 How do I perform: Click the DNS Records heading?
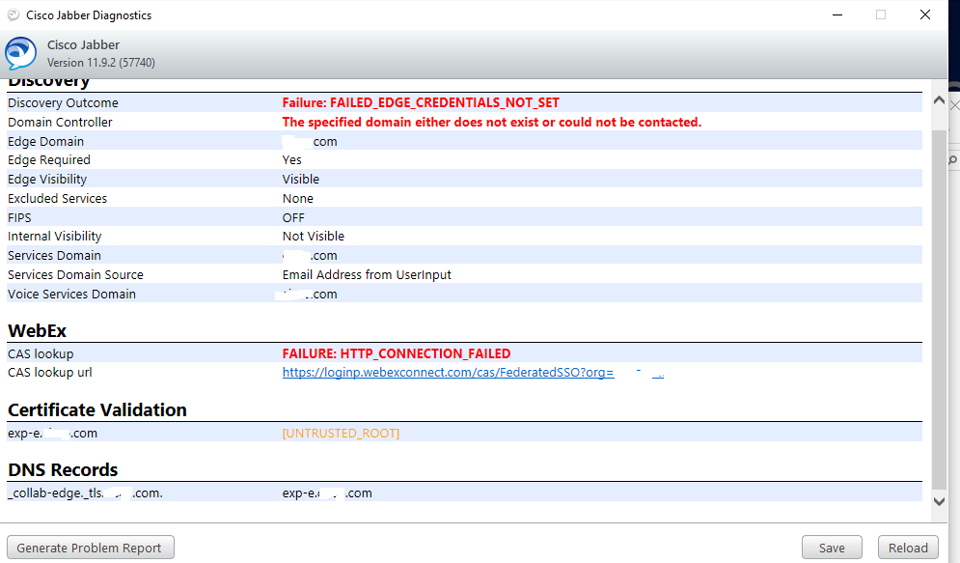[x=63, y=470]
